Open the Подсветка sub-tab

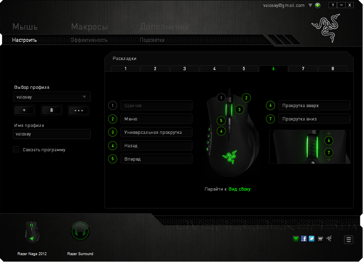click(152, 40)
